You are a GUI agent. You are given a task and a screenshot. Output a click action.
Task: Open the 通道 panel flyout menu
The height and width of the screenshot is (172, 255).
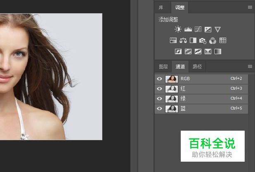click(250, 66)
